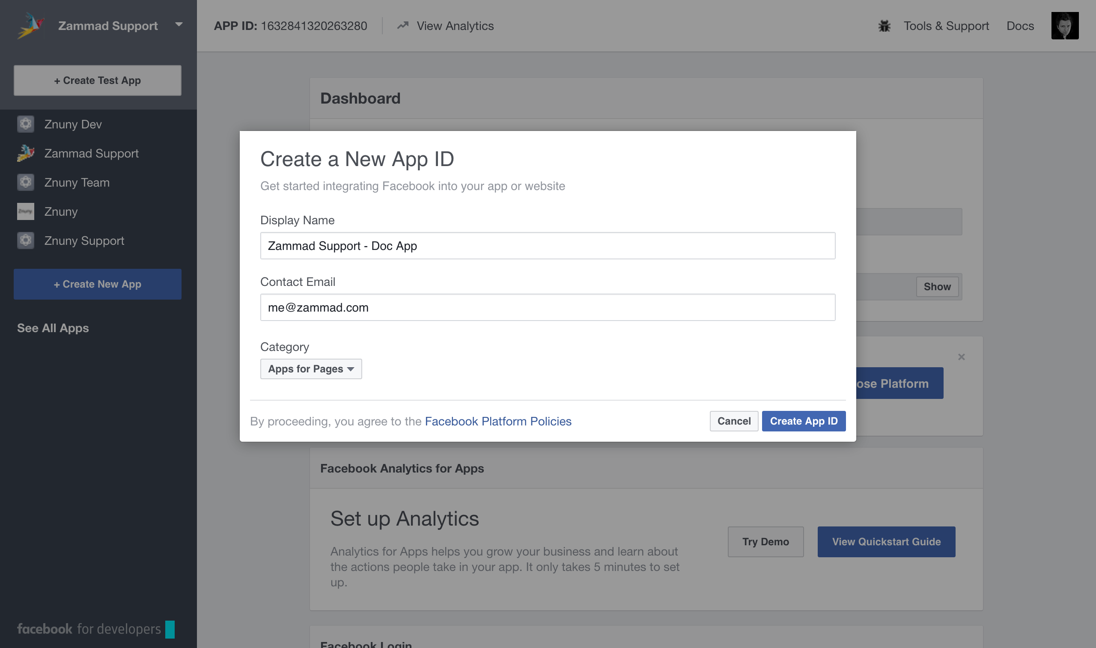This screenshot has width=1096, height=648.
Task: Click the Dashboard heading
Action: click(360, 98)
